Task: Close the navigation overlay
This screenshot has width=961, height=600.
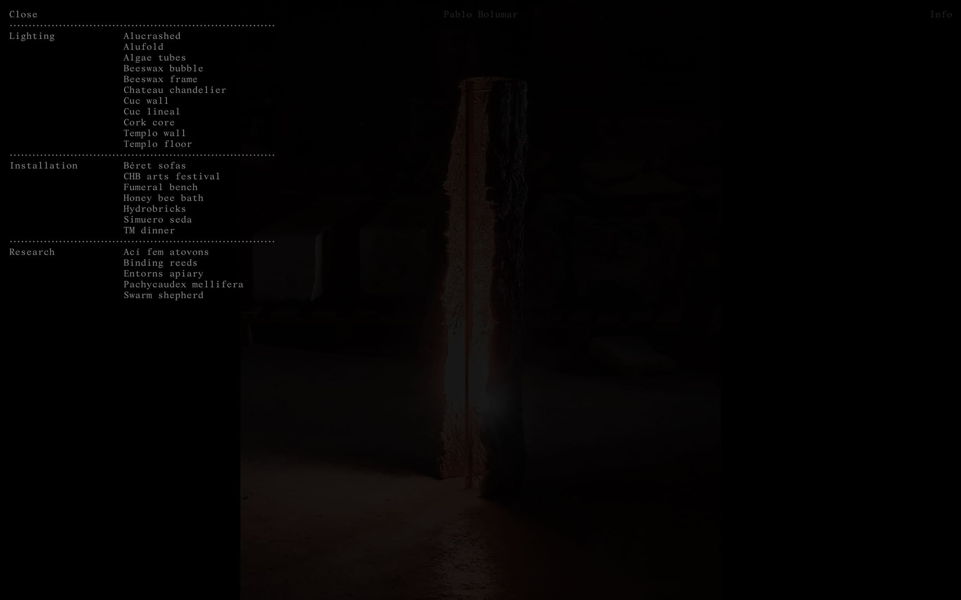Action: (x=23, y=14)
